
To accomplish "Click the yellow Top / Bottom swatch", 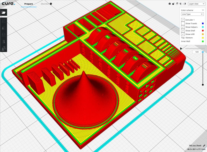I will 203,38.
